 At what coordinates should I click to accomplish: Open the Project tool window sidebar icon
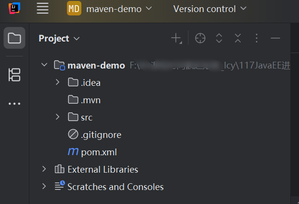(14, 38)
